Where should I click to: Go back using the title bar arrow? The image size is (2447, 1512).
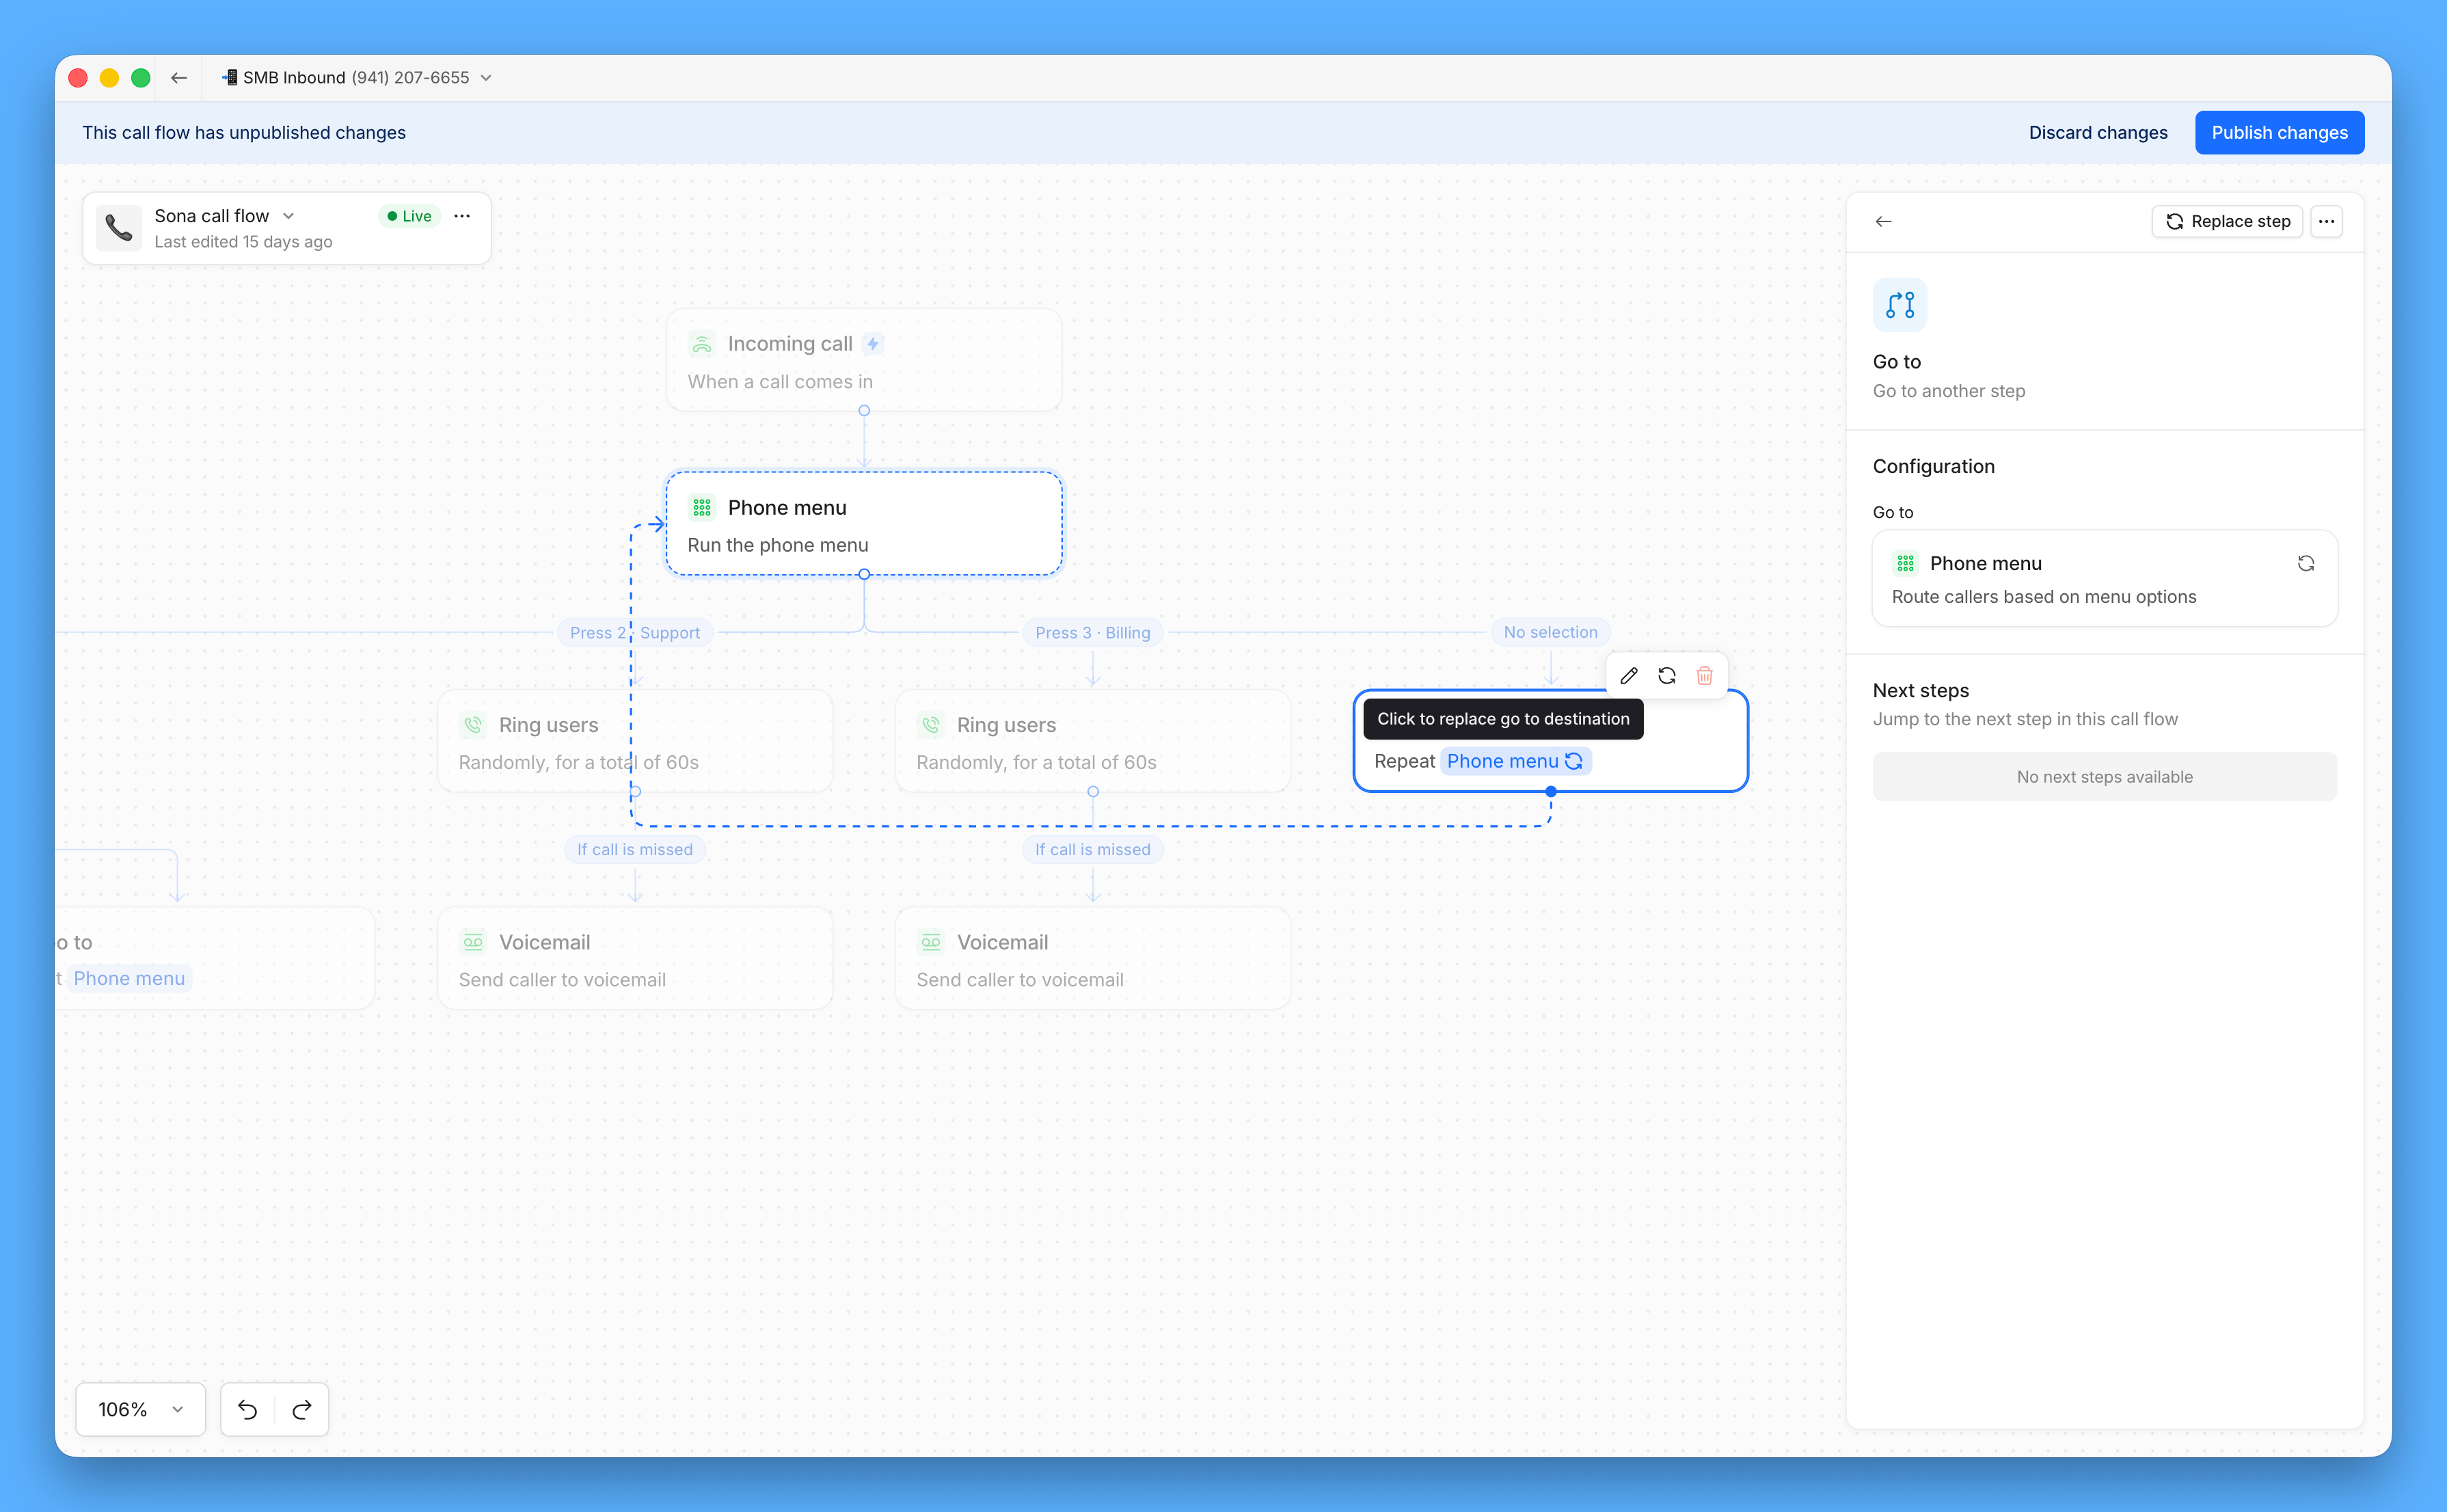tap(179, 78)
